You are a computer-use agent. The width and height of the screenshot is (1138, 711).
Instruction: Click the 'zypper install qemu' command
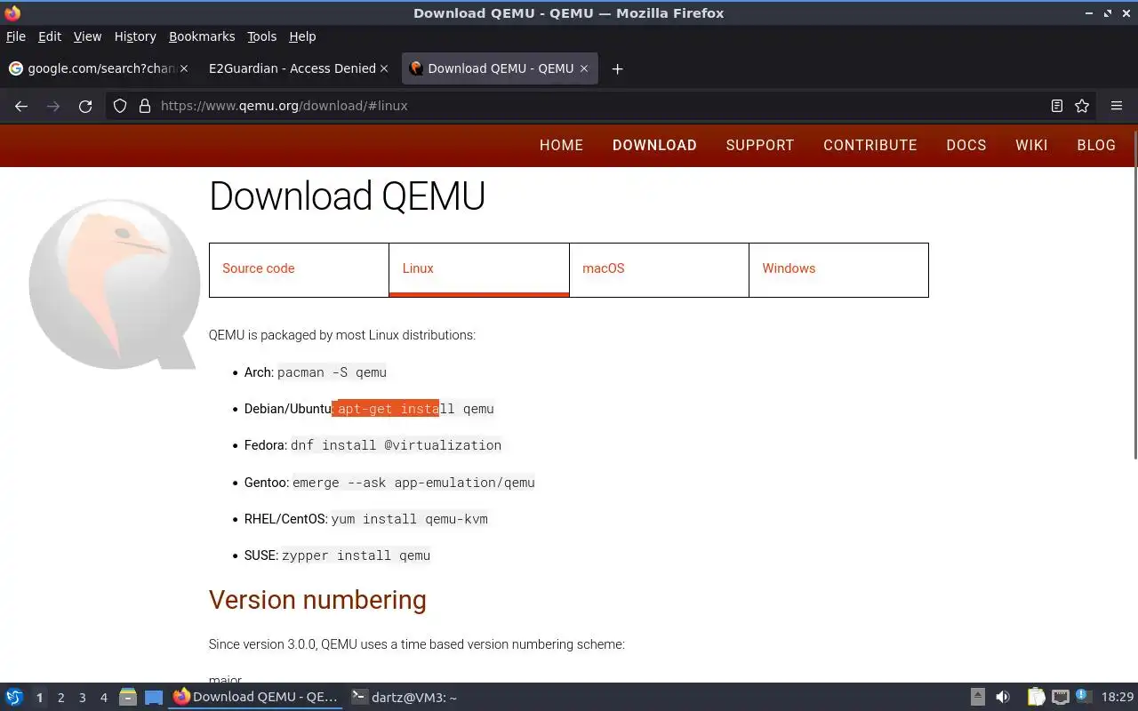tap(356, 555)
